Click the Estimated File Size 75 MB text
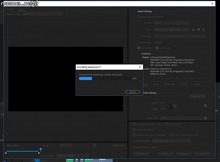220x162 pixels. 145,147
